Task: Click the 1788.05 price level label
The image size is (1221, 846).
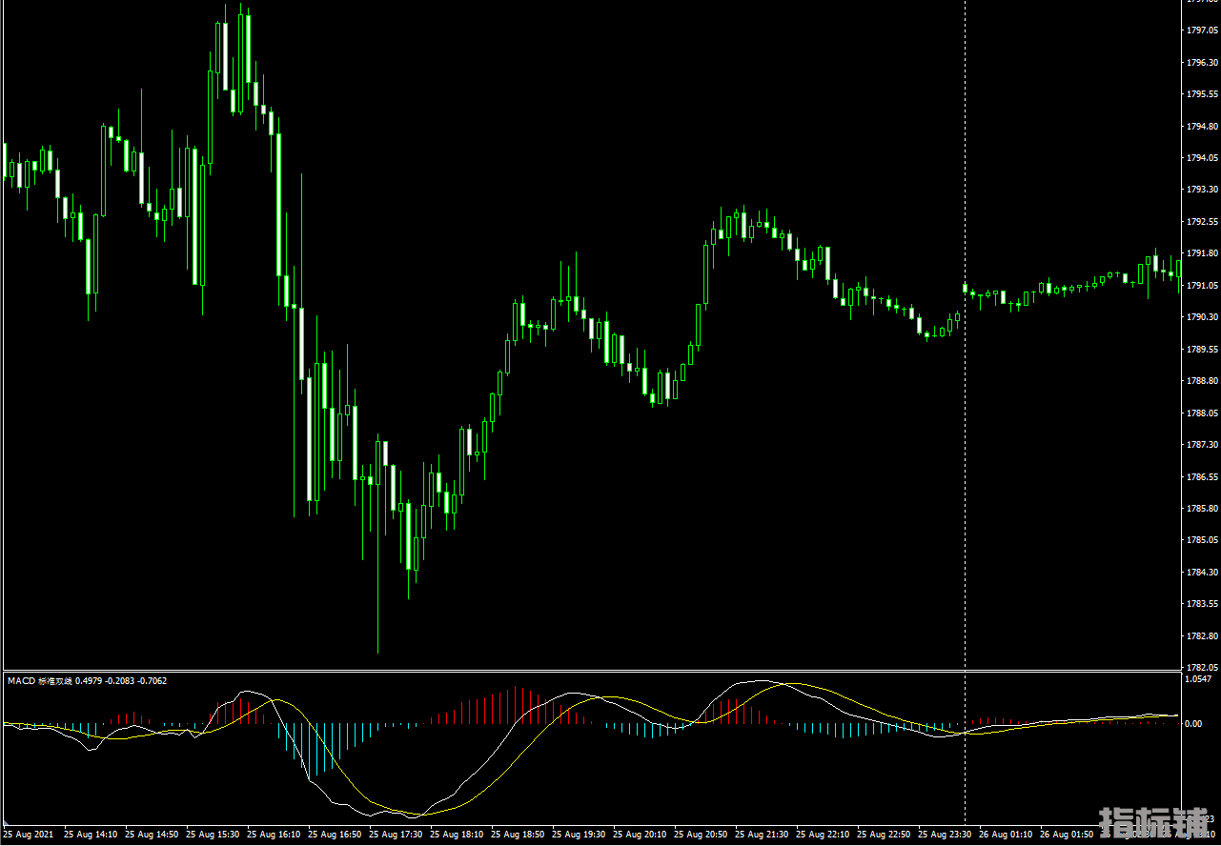Action: 1201,413
